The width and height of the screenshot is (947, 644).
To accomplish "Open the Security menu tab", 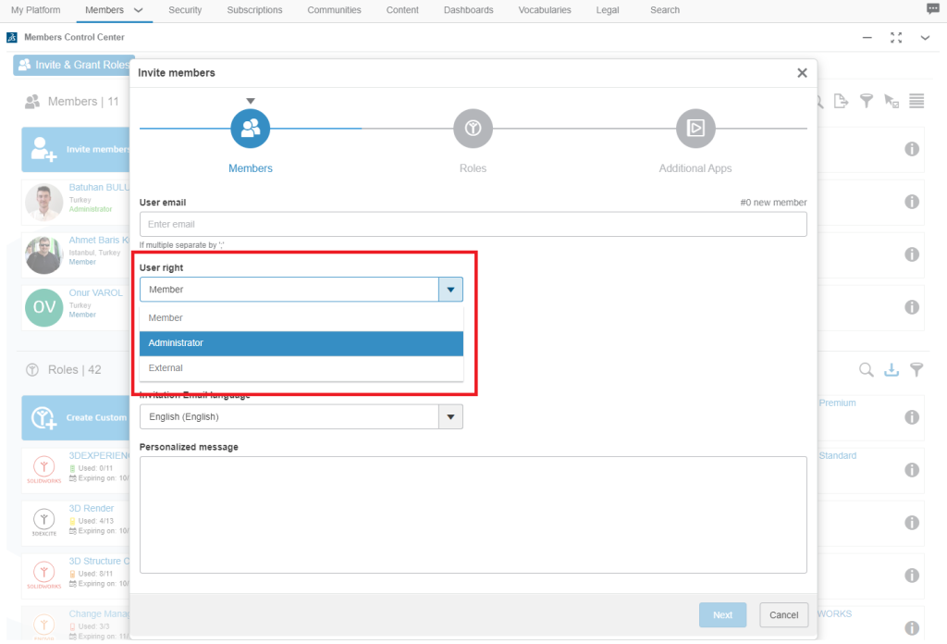I will pos(185,10).
